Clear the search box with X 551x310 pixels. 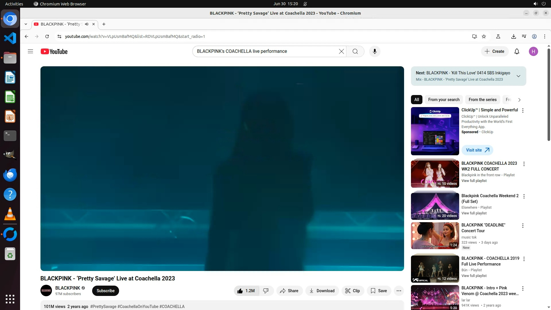tap(341, 51)
